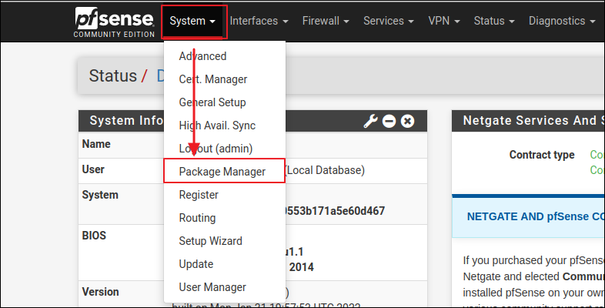Click the Version row label

100,292
